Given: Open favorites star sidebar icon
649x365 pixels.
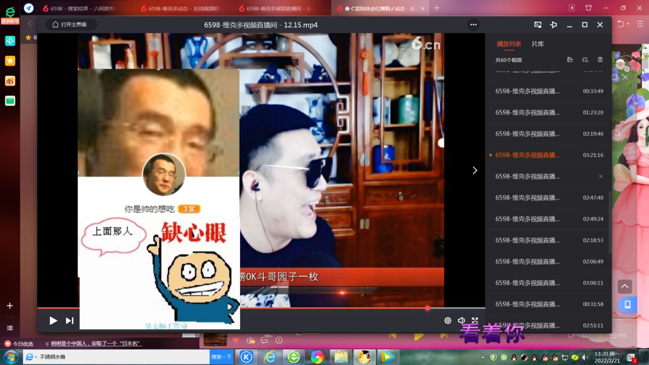Looking at the screenshot, I should click(x=10, y=61).
